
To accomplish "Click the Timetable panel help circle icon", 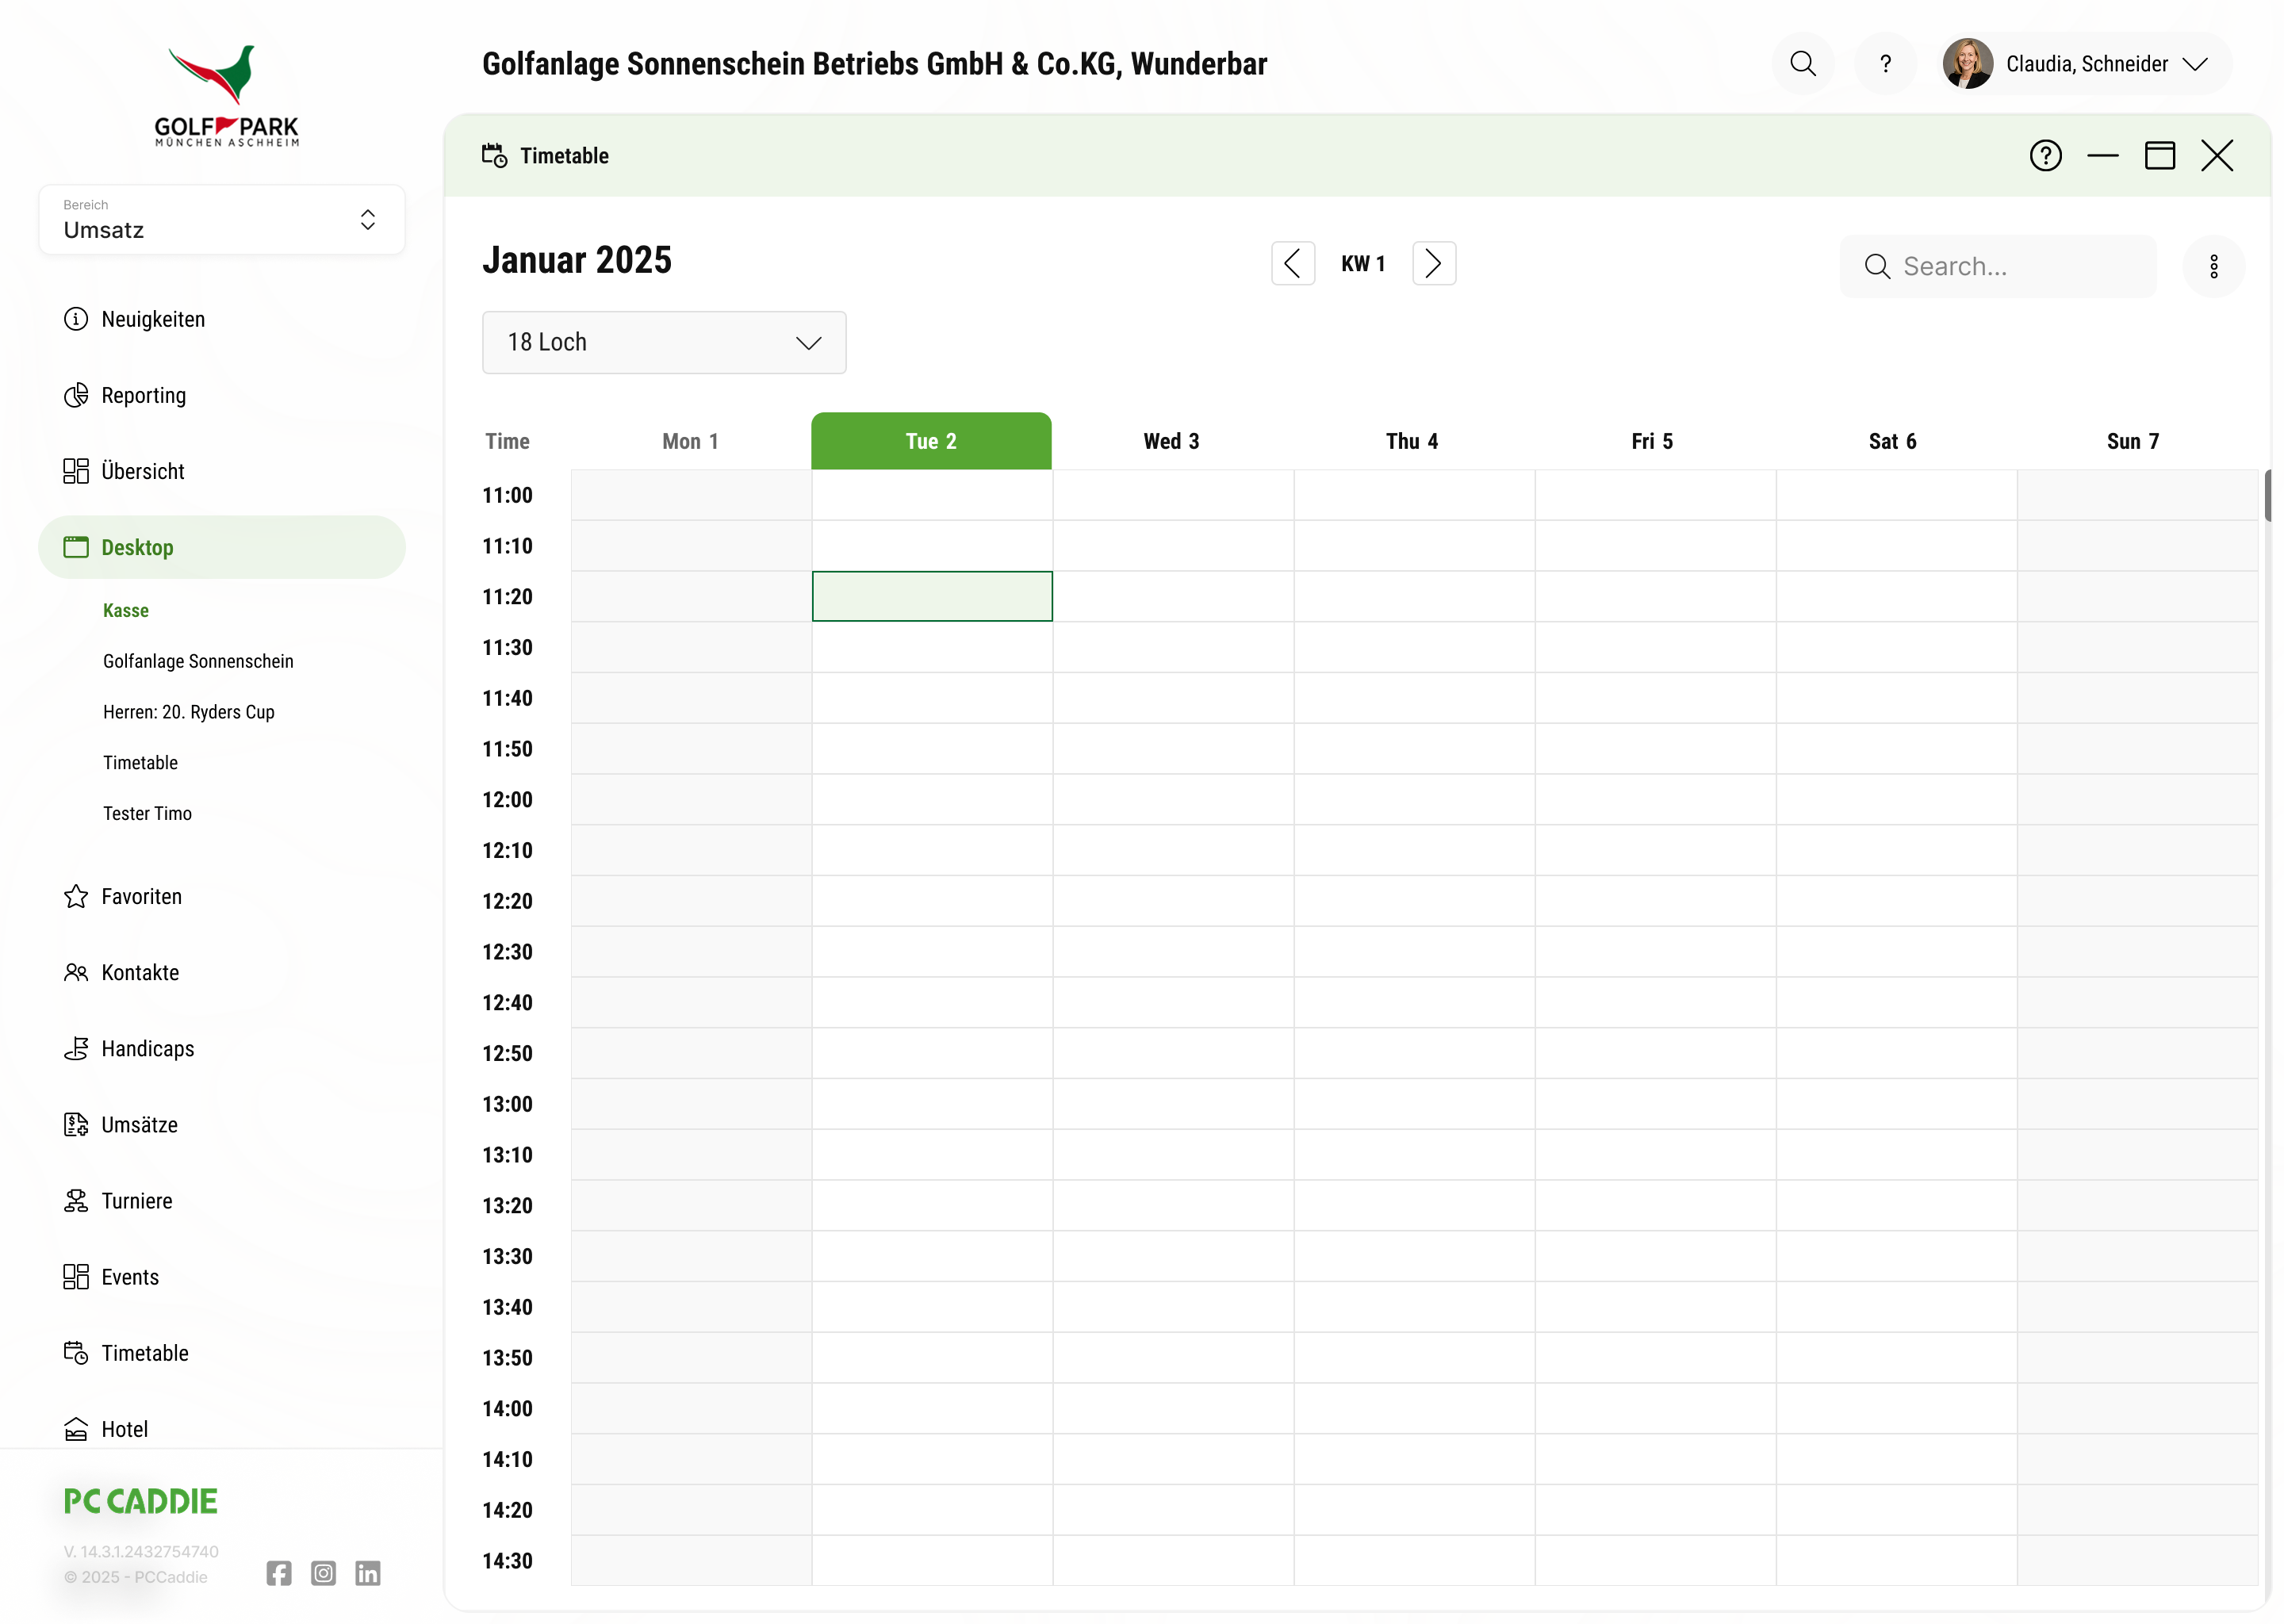I will [x=2045, y=156].
